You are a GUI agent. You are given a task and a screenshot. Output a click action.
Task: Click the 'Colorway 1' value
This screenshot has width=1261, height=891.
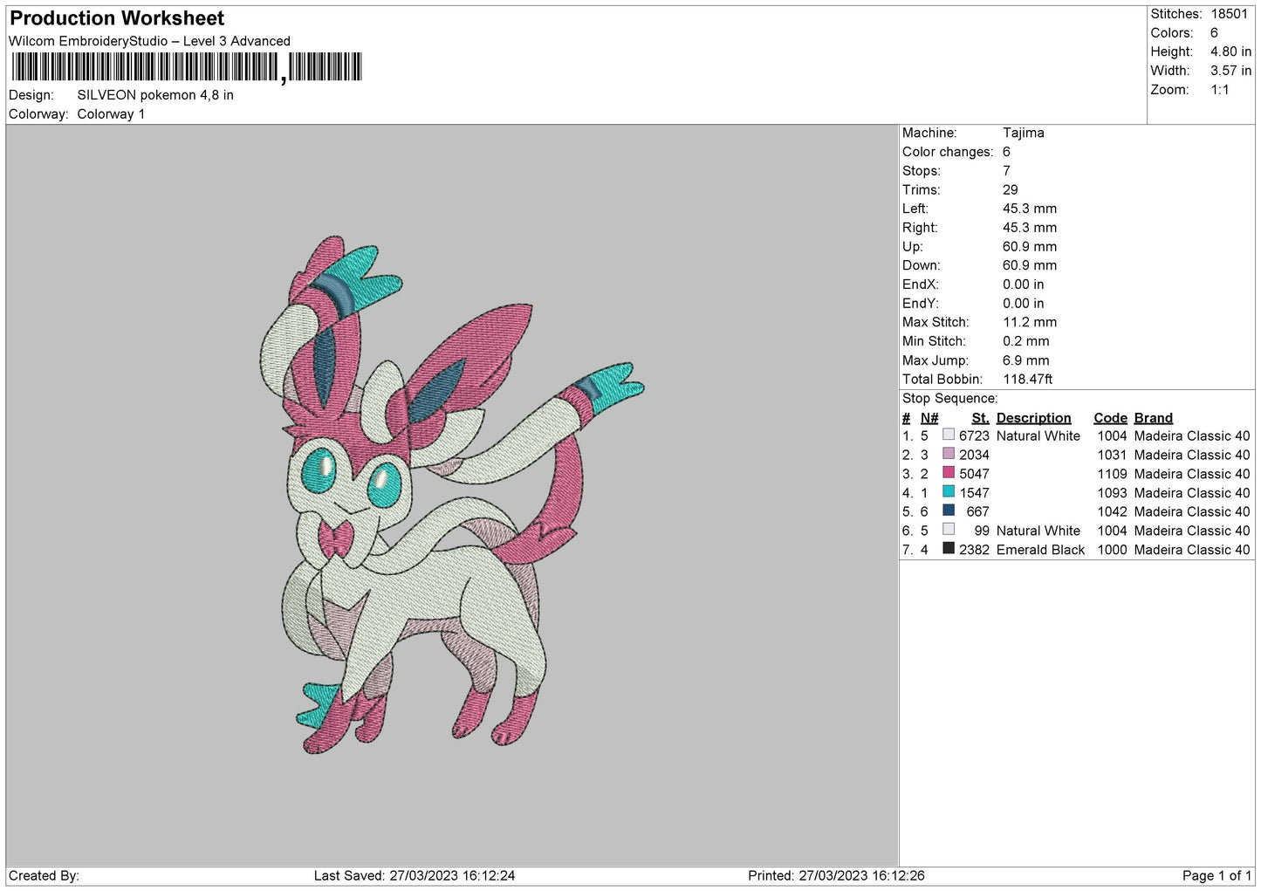111,114
